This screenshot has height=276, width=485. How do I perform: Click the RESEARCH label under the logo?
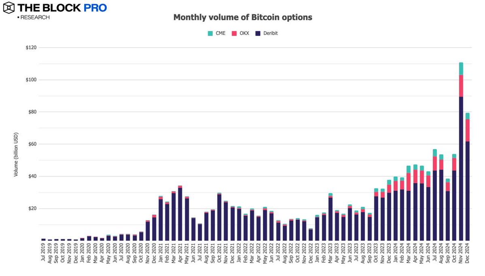click(x=34, y=17)
